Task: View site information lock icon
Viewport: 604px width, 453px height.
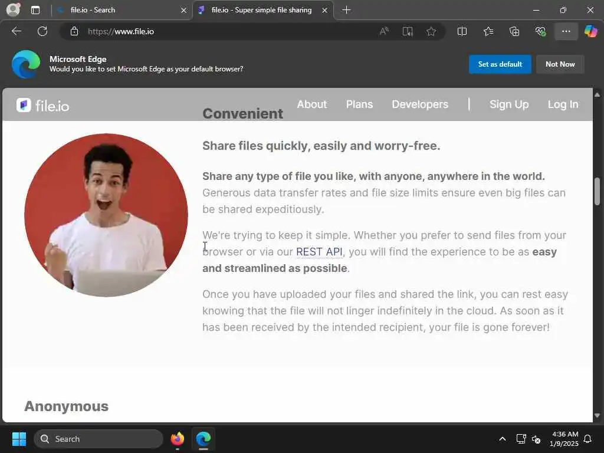Action: click(x=74, y=31)
